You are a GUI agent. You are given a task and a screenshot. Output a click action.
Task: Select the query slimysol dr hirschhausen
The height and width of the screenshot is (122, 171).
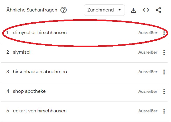pos(40,33)
